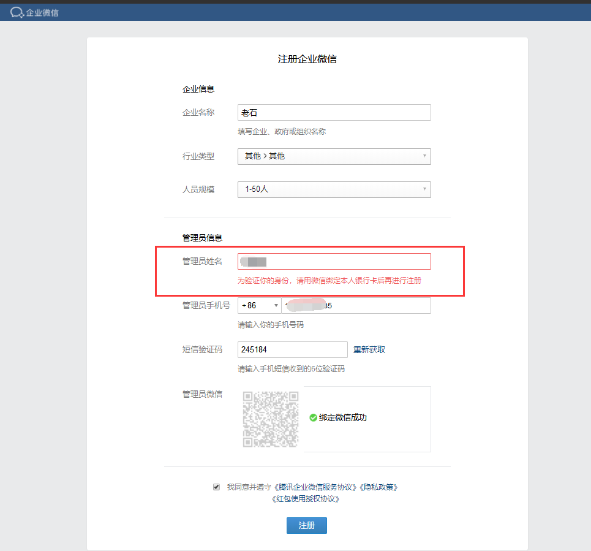Click the 企业微信 logo in header

[x=34, y=12]
